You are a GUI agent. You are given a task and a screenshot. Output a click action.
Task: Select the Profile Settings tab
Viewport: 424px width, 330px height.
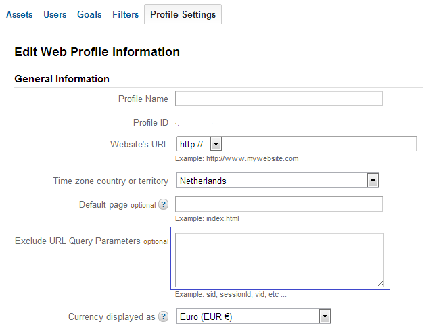coord(183,14)
